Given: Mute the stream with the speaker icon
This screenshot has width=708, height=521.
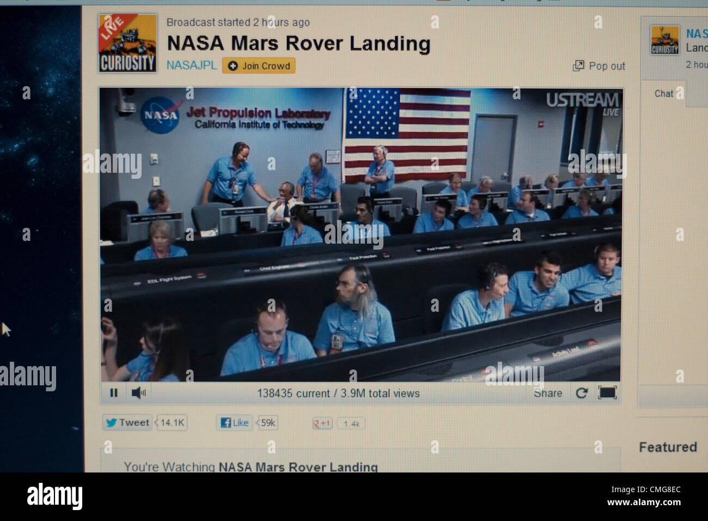Looking at the screenshot, I should 138,392.
